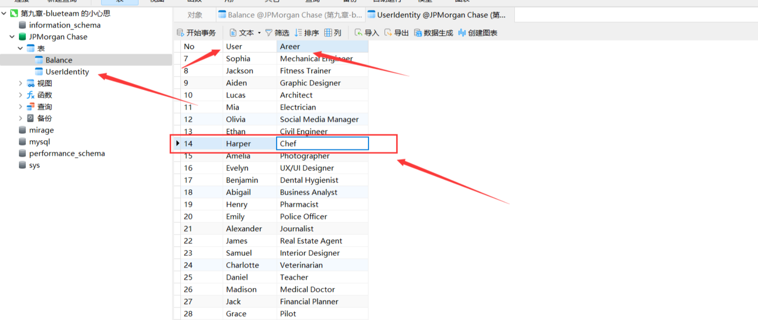This screenshot has width=758, height=320.
Task: Expand the Backup (备份) tree node
Action: (20, 118)
